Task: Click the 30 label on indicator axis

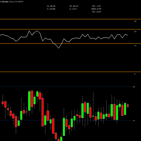Action: click(135, 21)
